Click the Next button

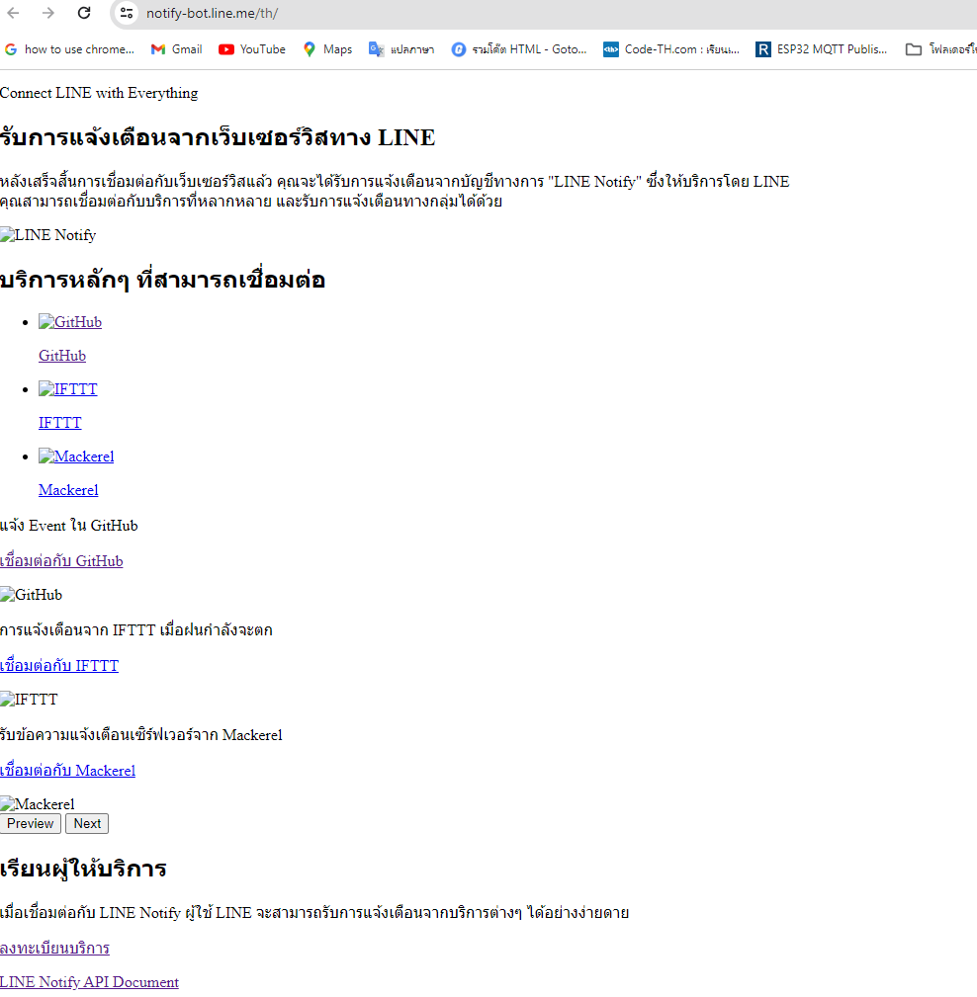[x=87, y=823]
